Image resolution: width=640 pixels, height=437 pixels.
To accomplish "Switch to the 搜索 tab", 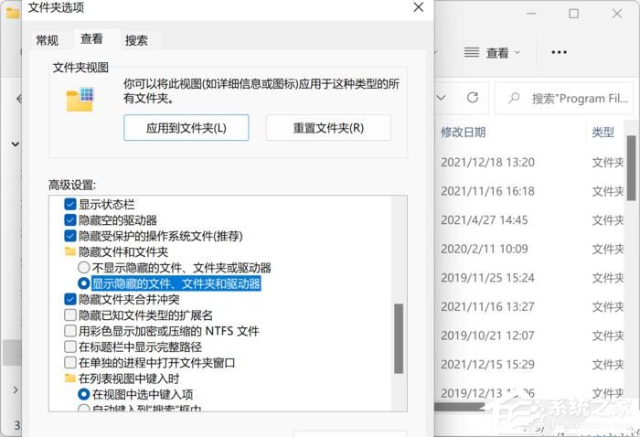I will pos(136,40).
